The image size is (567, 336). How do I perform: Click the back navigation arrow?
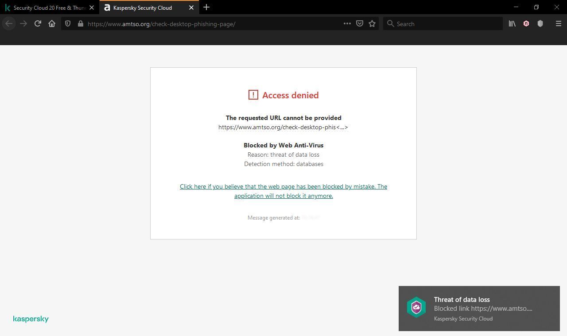coord(9,24)
